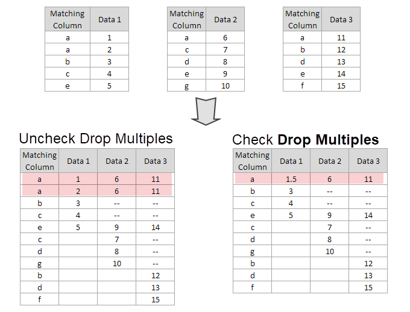Screen dimensions: 410x312
Task: Click value 4 in the top-left table
Action: click(x=110, y=73)
